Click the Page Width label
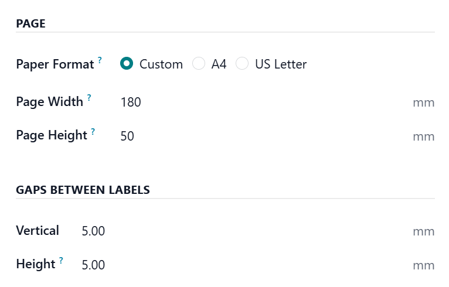Screen dimensions: 449x287 50,102
